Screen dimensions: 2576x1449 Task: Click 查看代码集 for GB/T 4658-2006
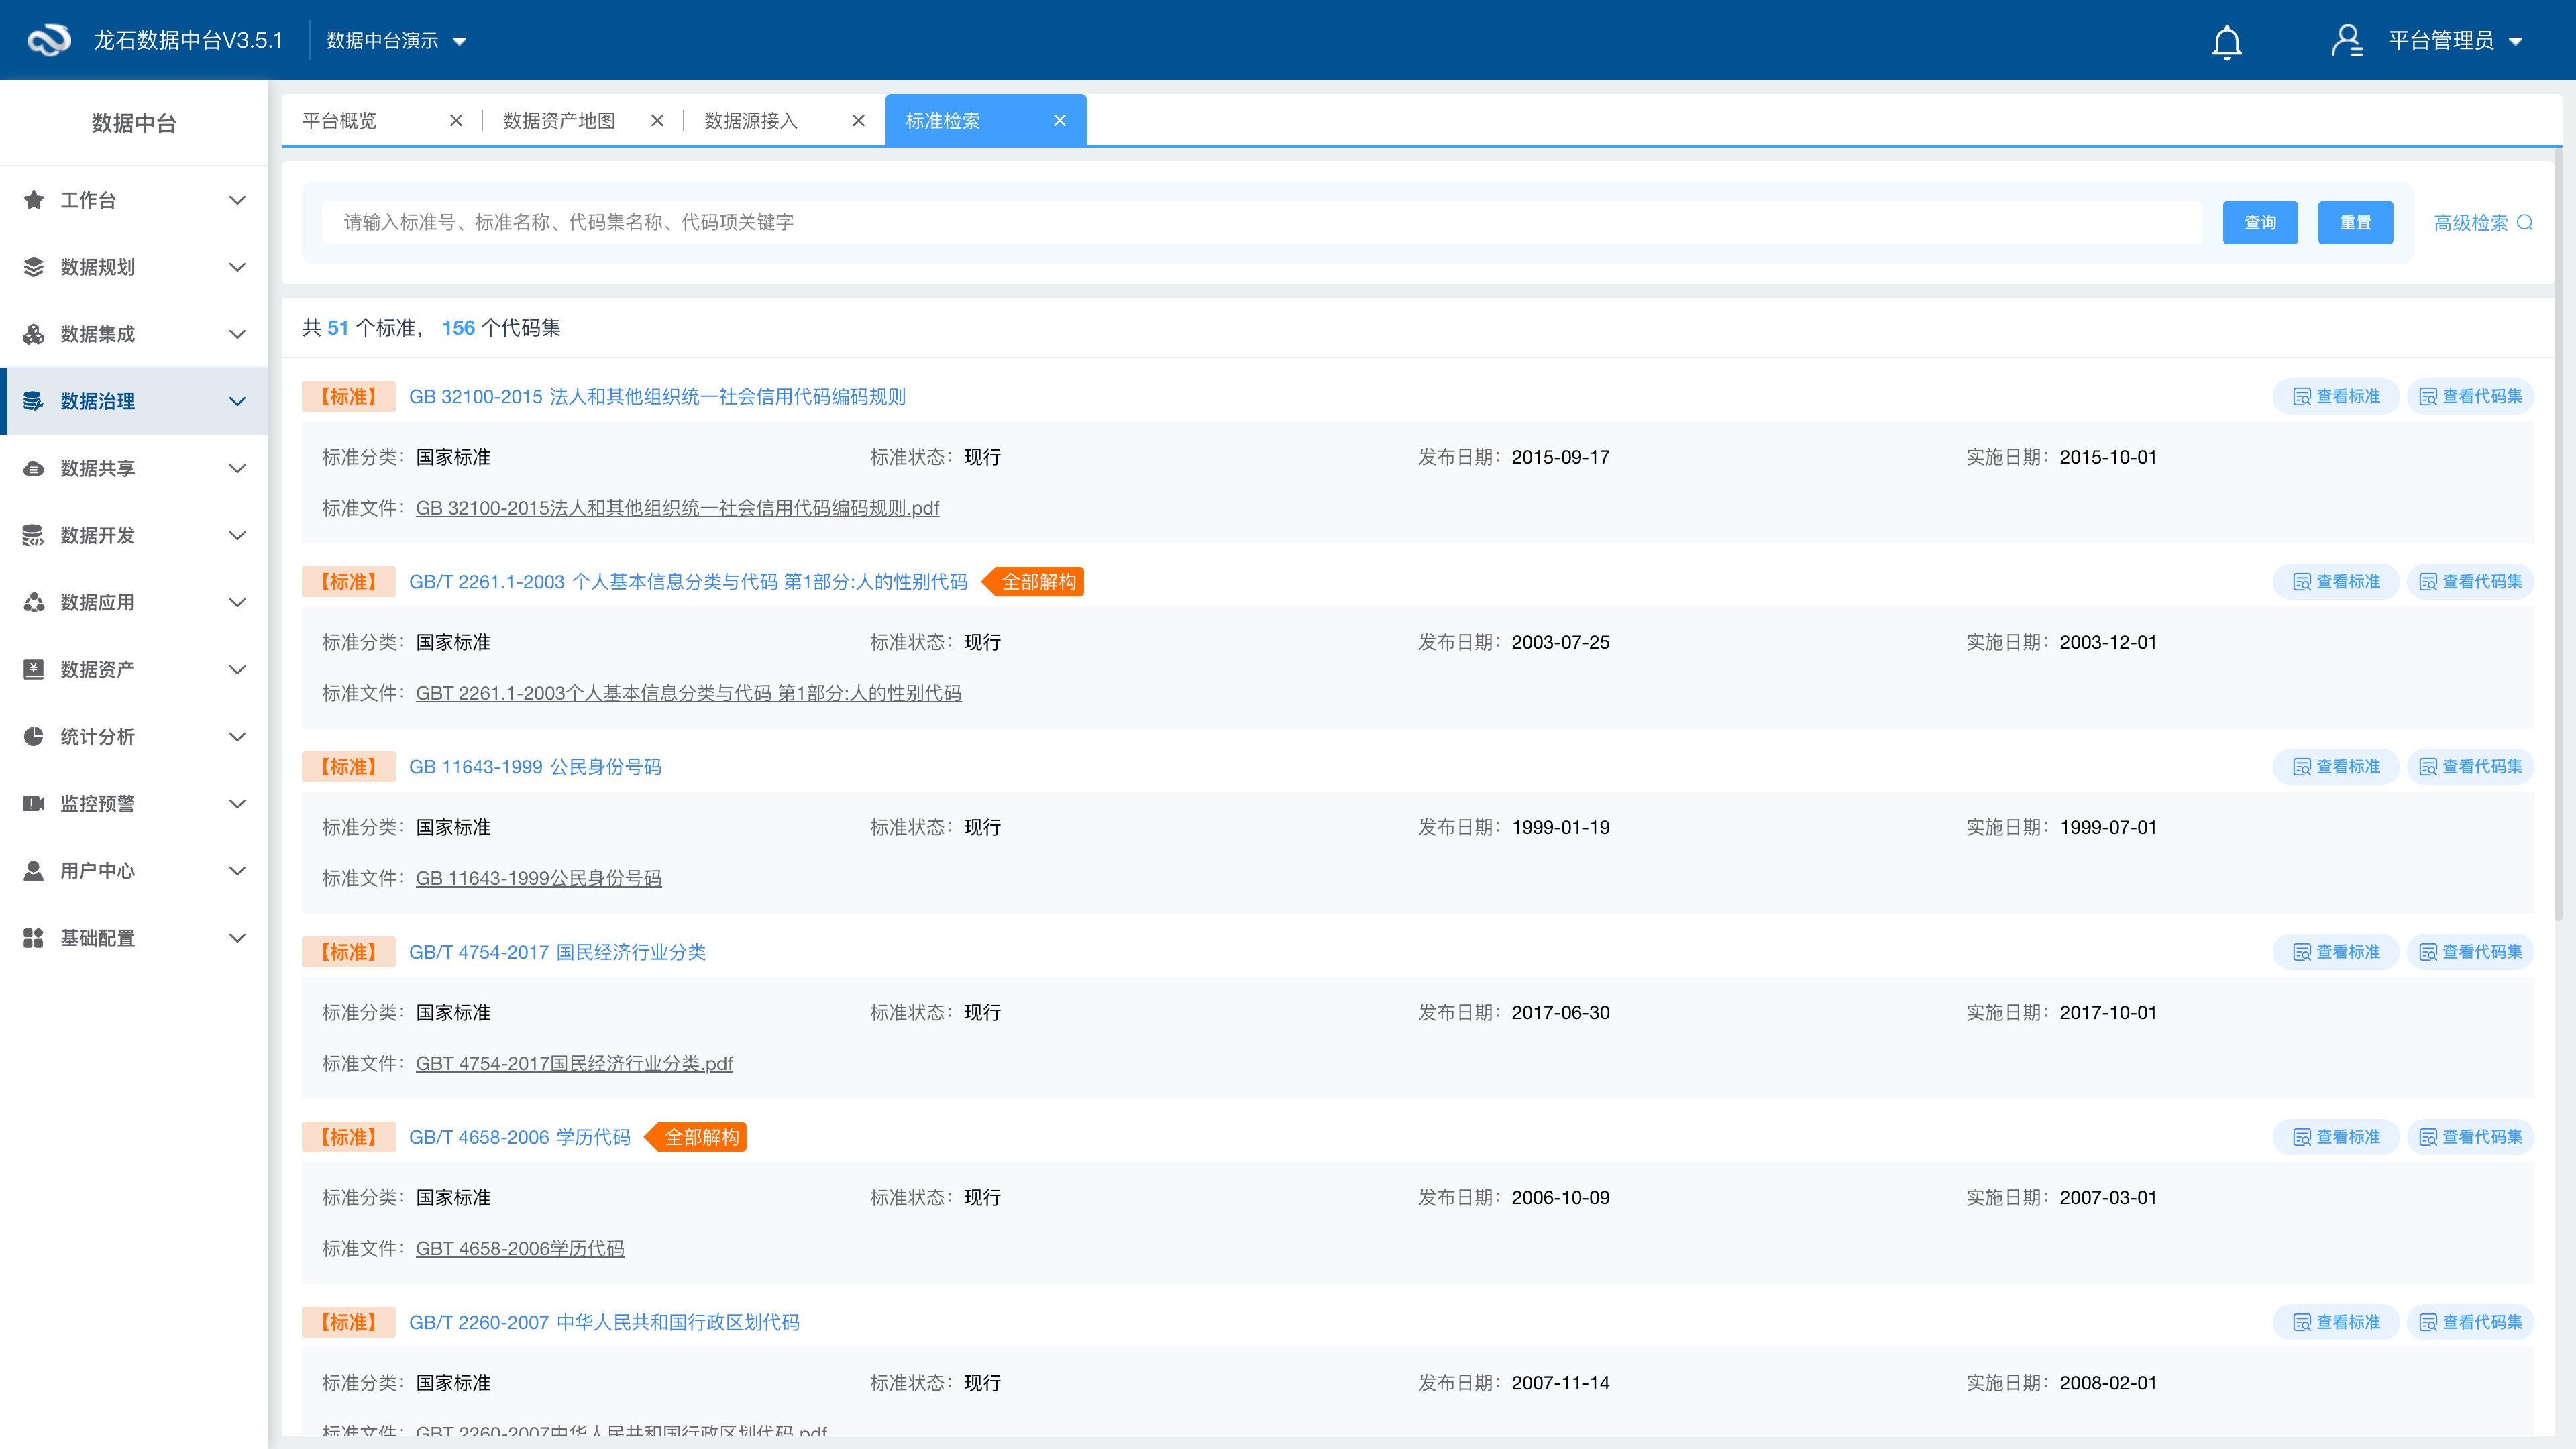point(2470,1137)
